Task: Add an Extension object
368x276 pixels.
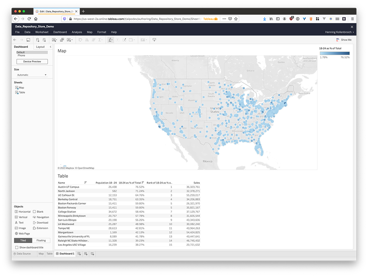Action: tap(40, 228)
